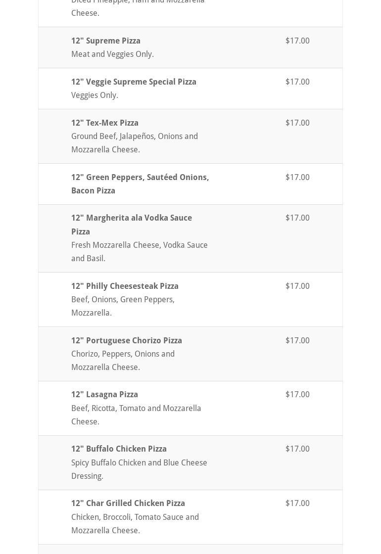Click the Spicy Buffalo Chicken description
Image resolution: width=381 pixels, height=554 pixels.
[x=139, y=469]
